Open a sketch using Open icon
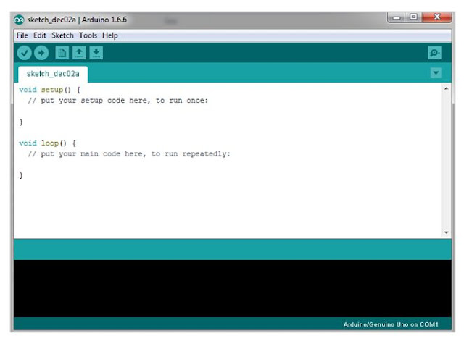Image resolution: width=464 pixels, height=341 pixels. [x=79, y=53]
